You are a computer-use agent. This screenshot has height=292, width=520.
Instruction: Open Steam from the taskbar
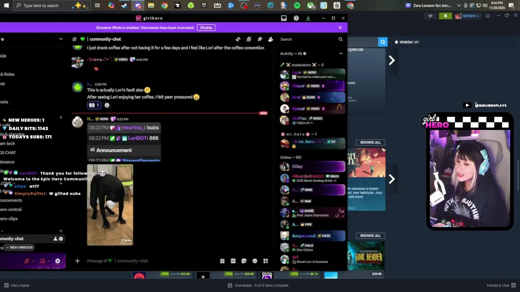pyautogui.click(x=124, y=6)
